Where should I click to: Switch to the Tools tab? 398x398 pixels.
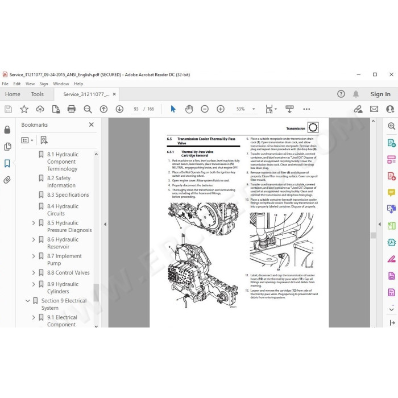point(38,94)
